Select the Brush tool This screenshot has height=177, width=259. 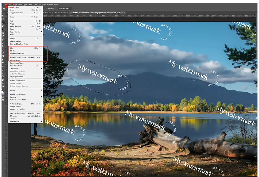[3, 43]
